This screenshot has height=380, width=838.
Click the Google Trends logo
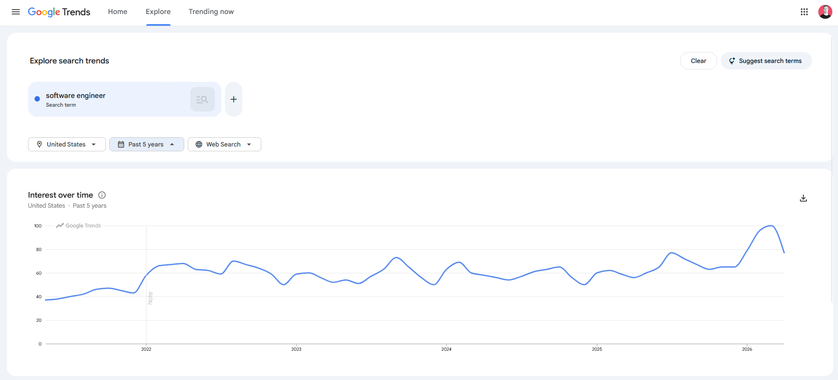[x=59, y=12]
